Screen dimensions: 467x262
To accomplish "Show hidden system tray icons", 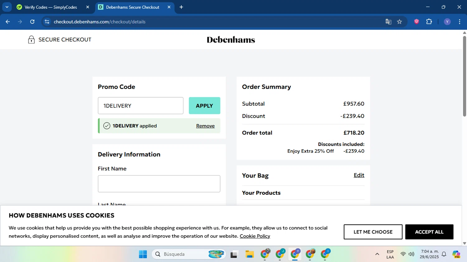I will point(377,254).
